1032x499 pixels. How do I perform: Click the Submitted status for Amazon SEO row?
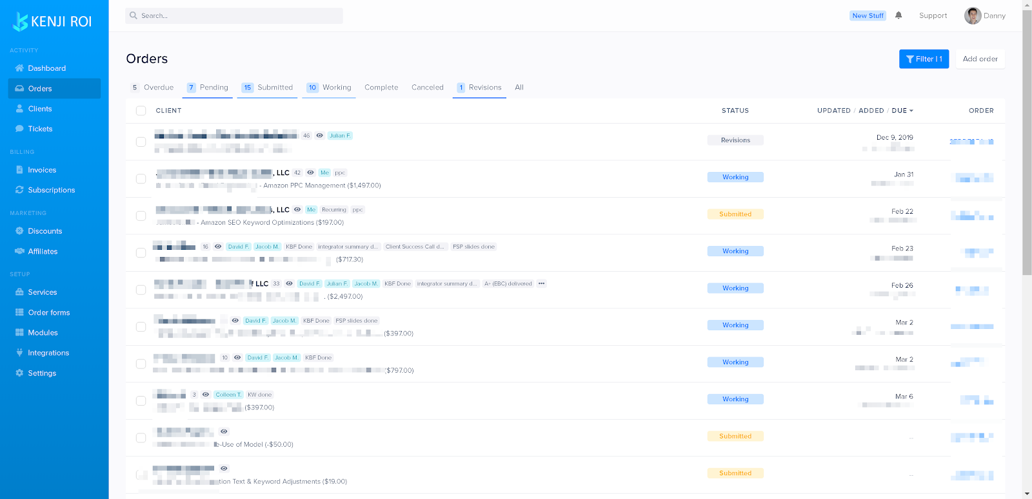click(735, 214)
